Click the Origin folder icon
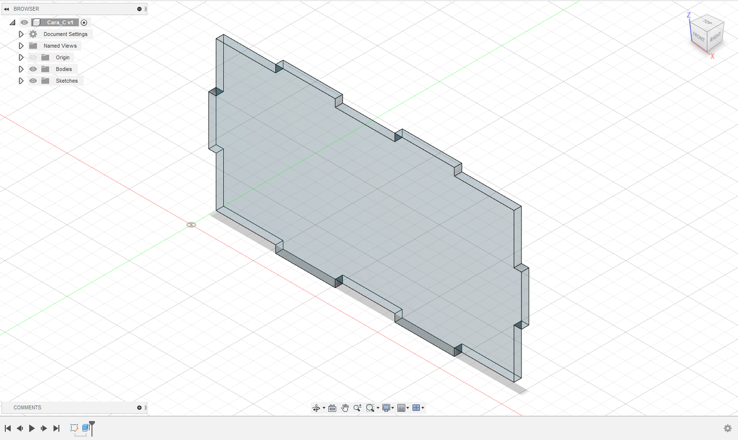This screenshot has height=440, width=738. click(x=45, y=57)
